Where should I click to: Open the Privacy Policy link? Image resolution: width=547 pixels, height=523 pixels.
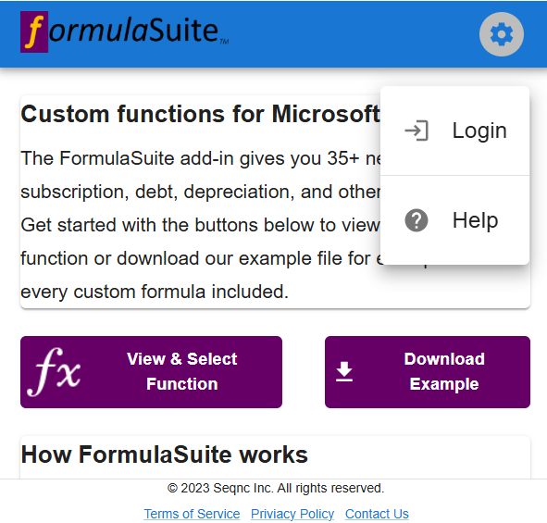point(292,514)
